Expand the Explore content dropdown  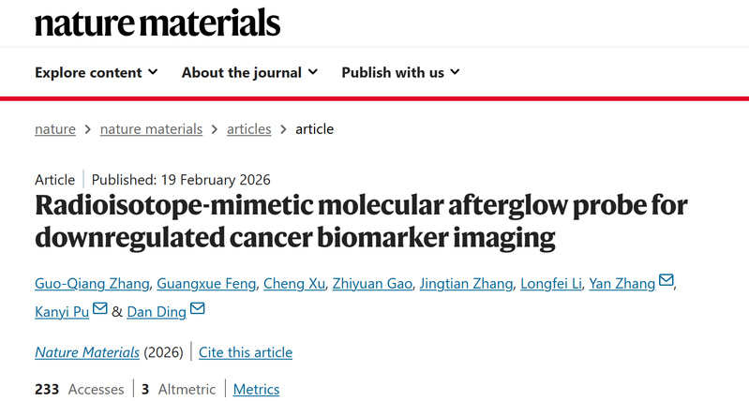click(97, 72)
